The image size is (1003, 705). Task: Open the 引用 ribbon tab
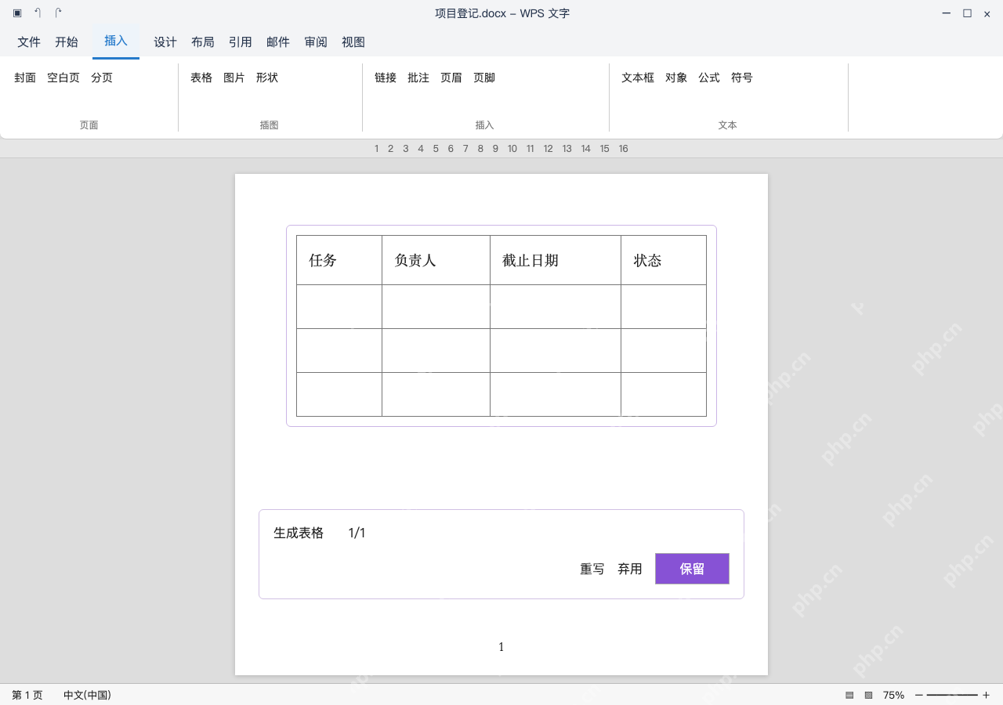point(241,42)
